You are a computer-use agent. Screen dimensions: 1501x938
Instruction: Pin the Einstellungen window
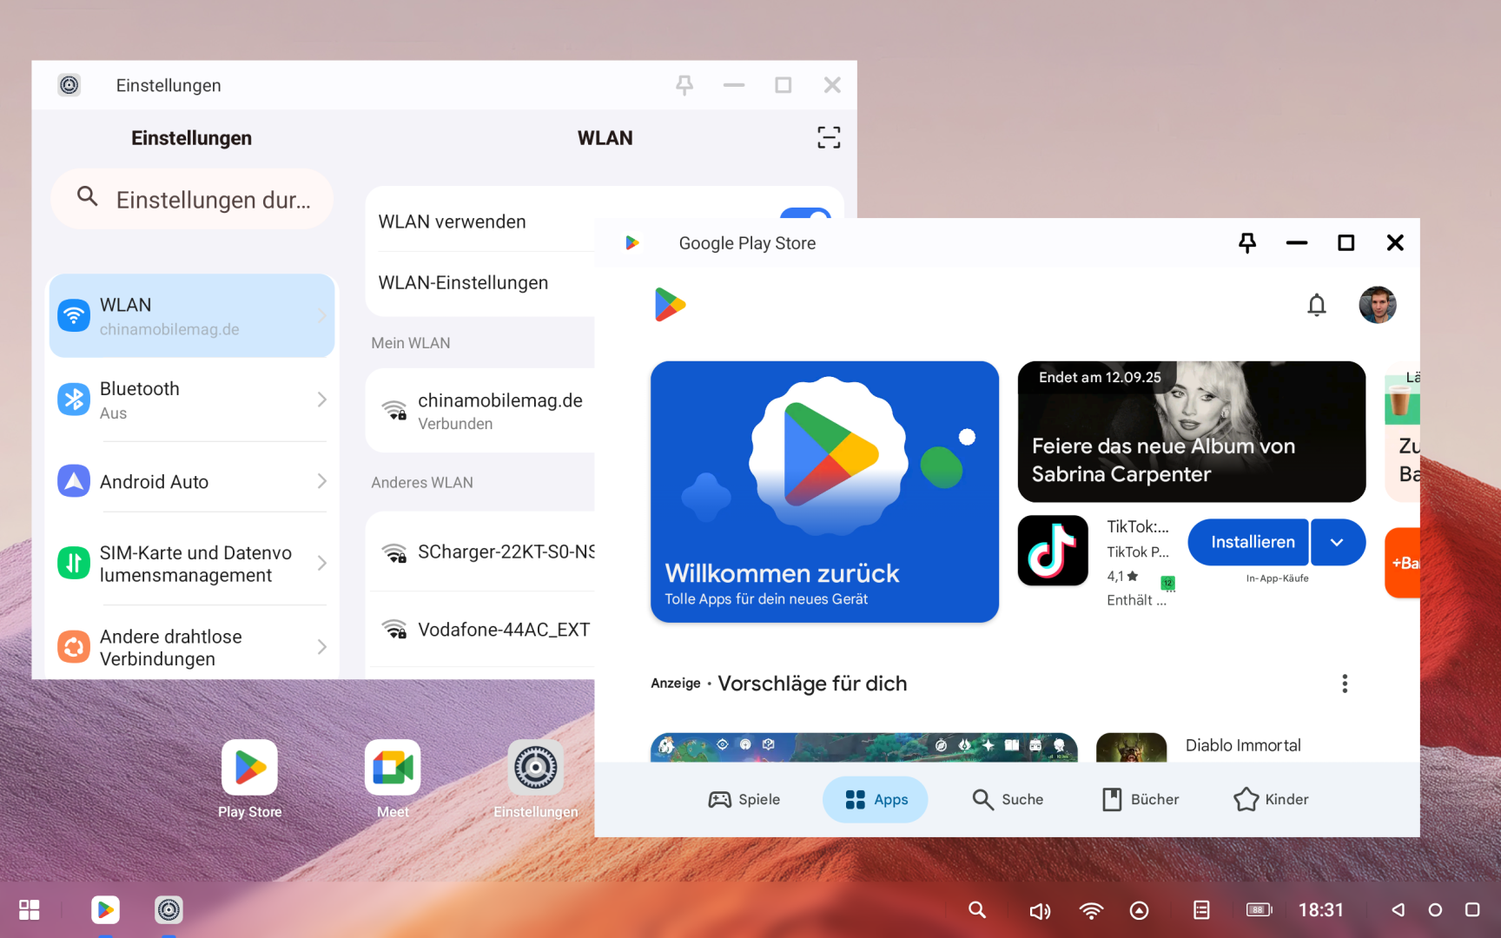click(684, 85)
